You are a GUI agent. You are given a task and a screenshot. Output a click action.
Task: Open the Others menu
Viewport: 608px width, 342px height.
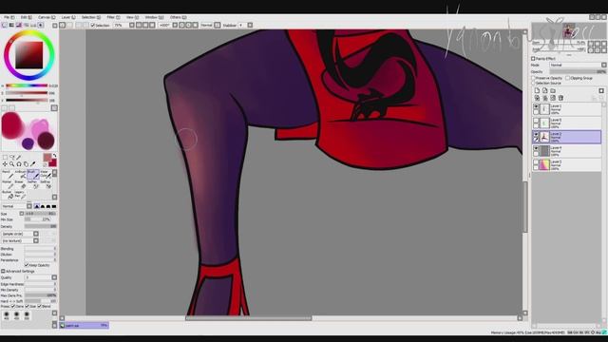178,17
